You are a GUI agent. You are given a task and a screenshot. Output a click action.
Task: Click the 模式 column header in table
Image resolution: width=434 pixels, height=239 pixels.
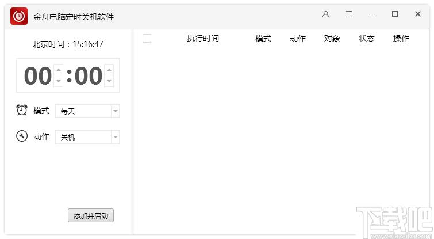point(263,39)
